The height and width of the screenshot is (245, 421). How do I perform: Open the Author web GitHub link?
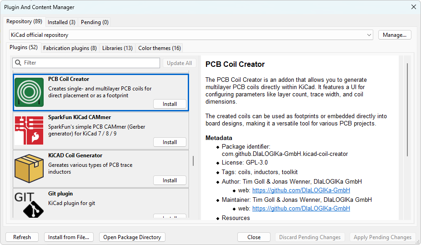click(x=301, y=190)
